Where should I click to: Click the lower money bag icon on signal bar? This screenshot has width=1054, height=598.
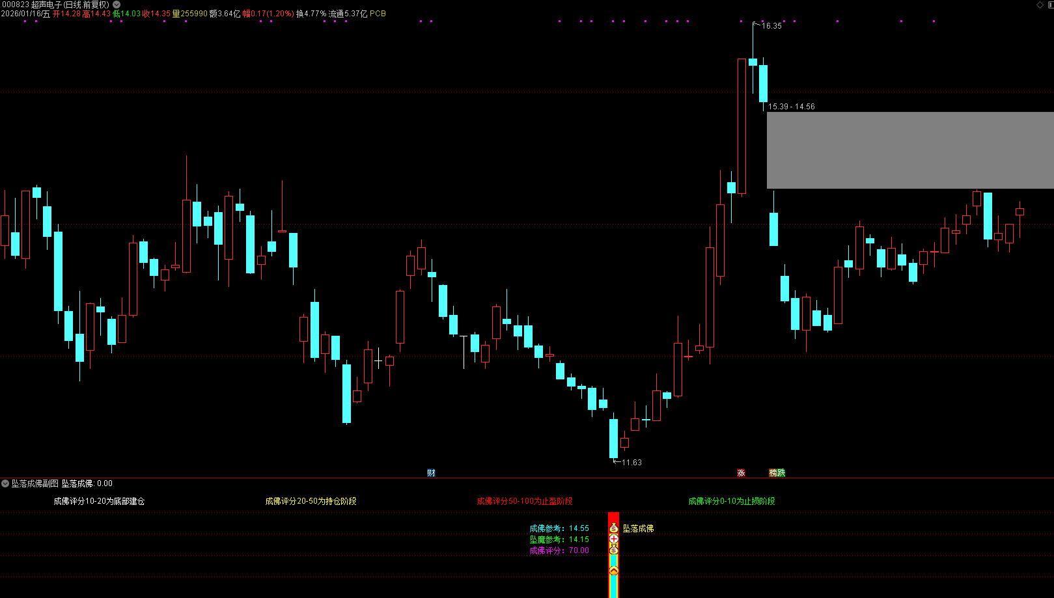[x=613, y=550]
